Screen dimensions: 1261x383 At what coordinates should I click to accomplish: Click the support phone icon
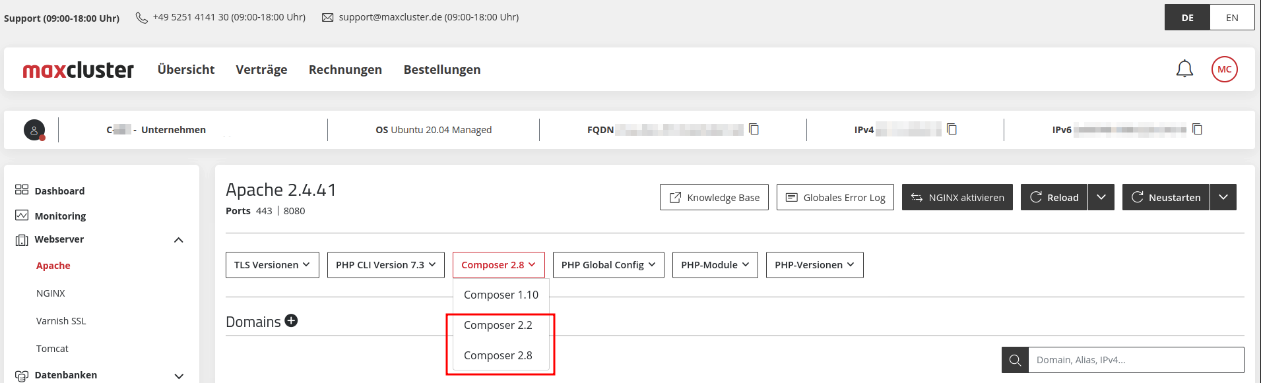tap(141, 18)
